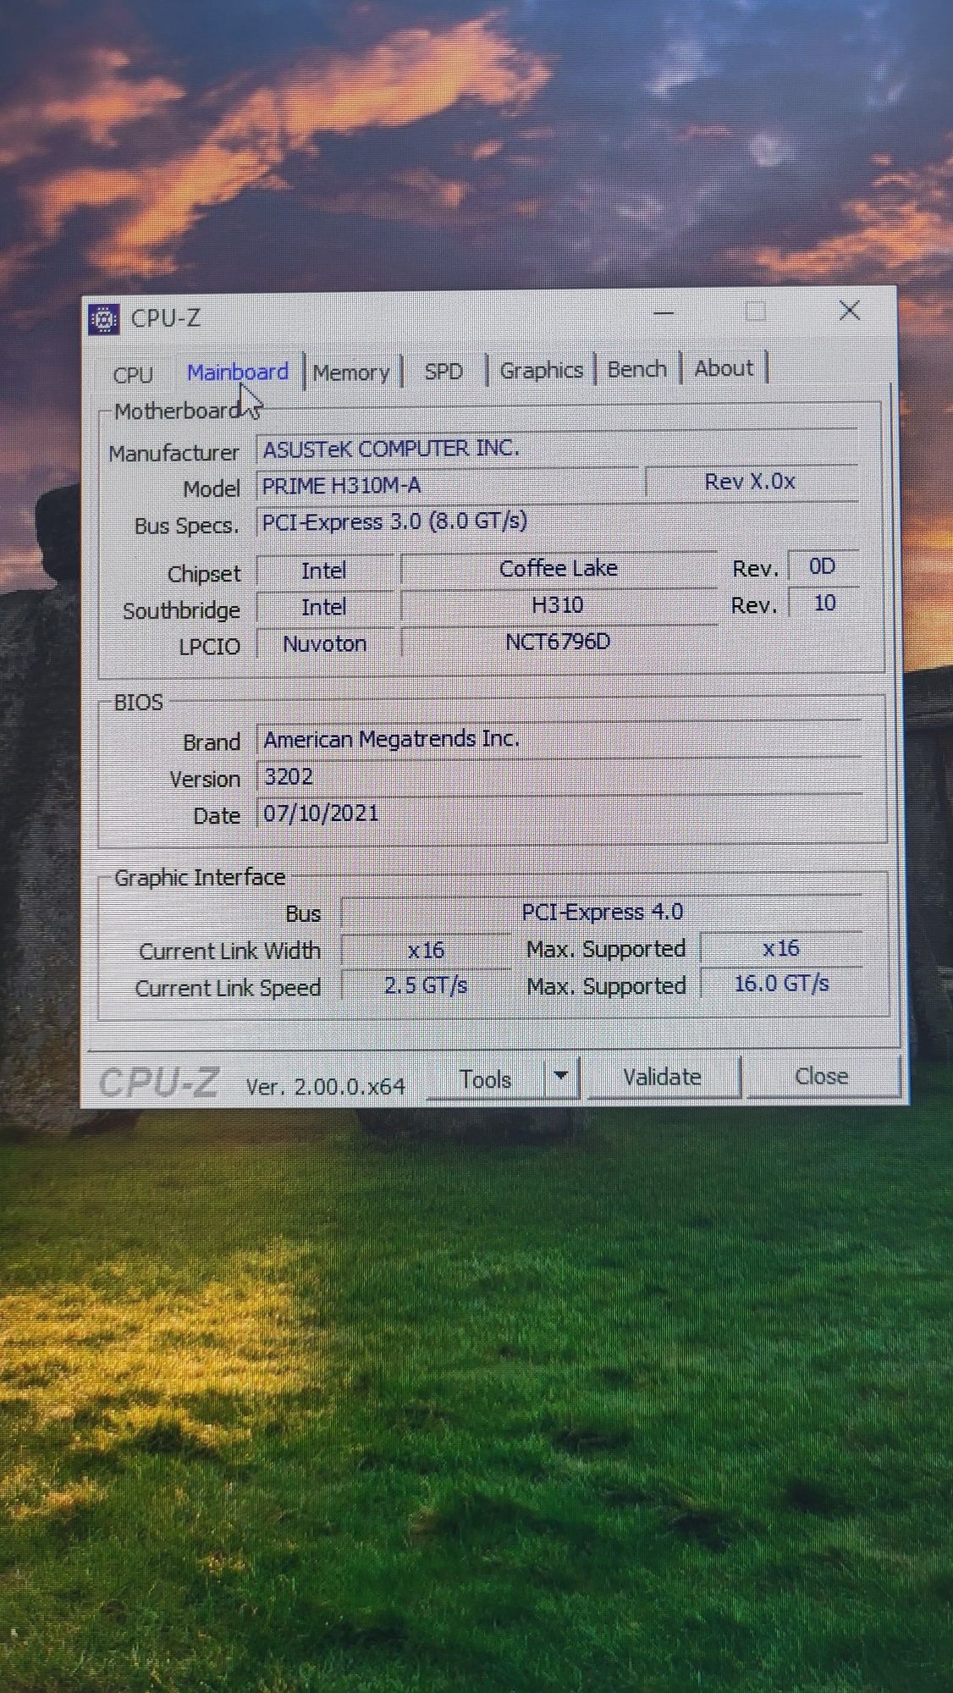Select the PCI-Express 4.0 bus value
The height and width of the screenshot is (1693, 953).
(602, 912)
